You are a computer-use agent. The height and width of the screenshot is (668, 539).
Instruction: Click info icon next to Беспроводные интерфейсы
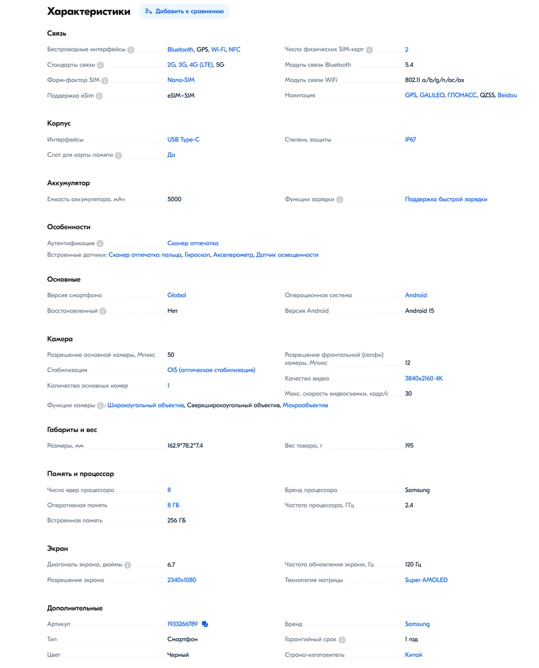pyautogui.click(x=131, y=50)
